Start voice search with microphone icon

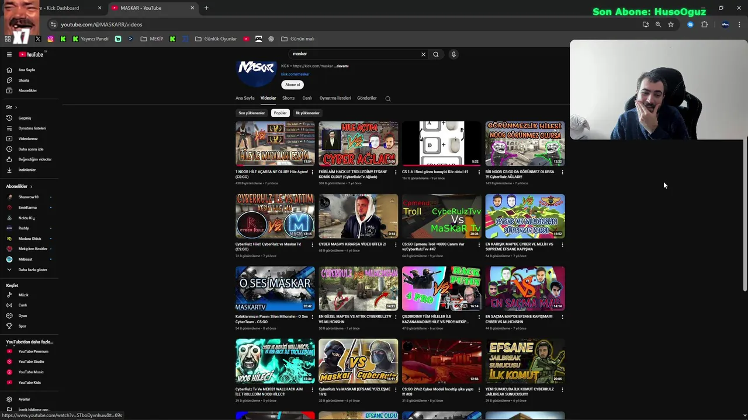(x=453, y=54)
